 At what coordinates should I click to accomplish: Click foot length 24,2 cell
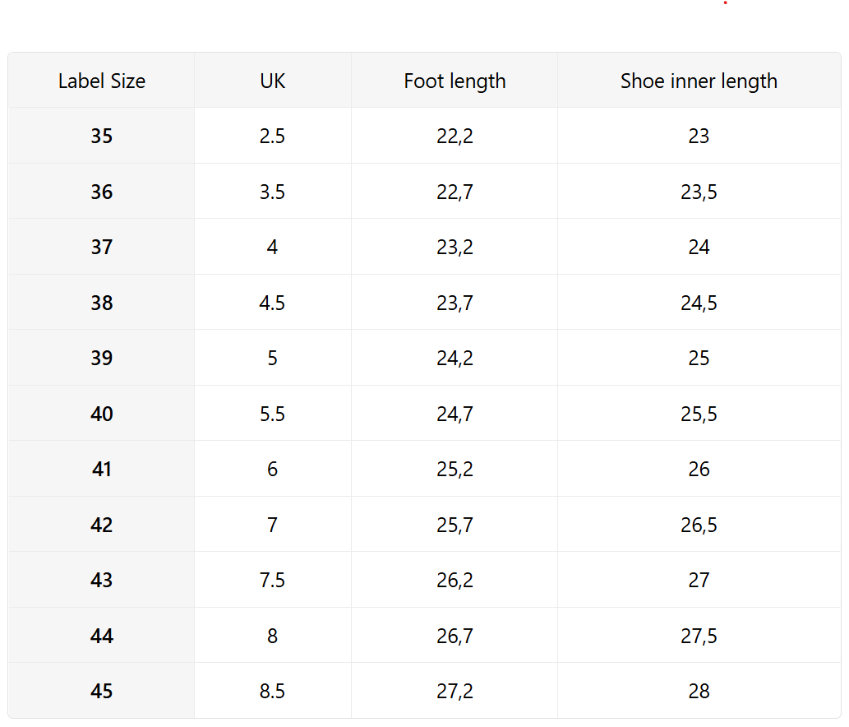point(454,359)
